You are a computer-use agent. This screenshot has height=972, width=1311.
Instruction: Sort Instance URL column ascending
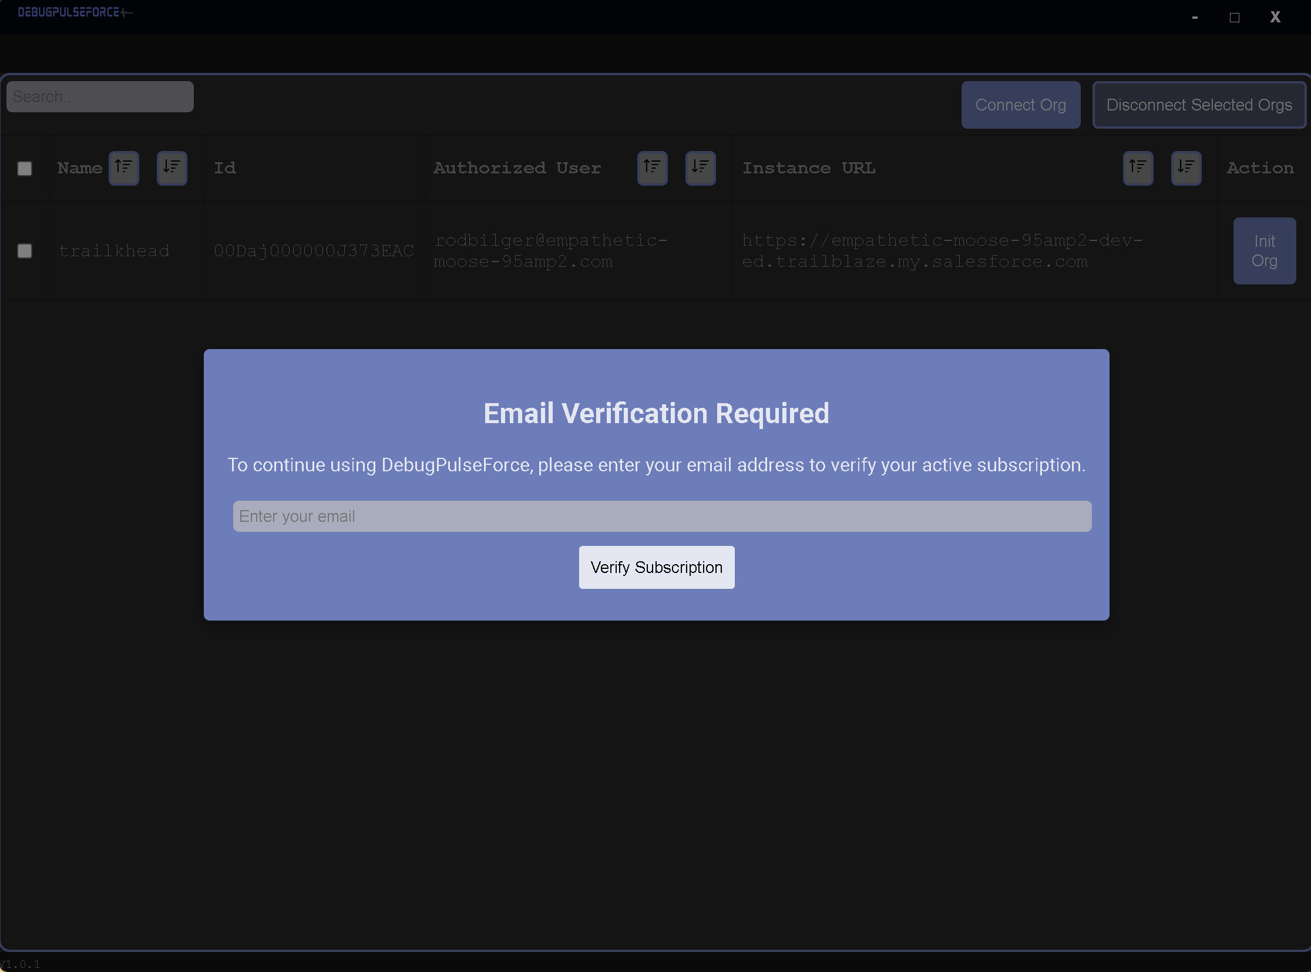tap(1138, 168)
